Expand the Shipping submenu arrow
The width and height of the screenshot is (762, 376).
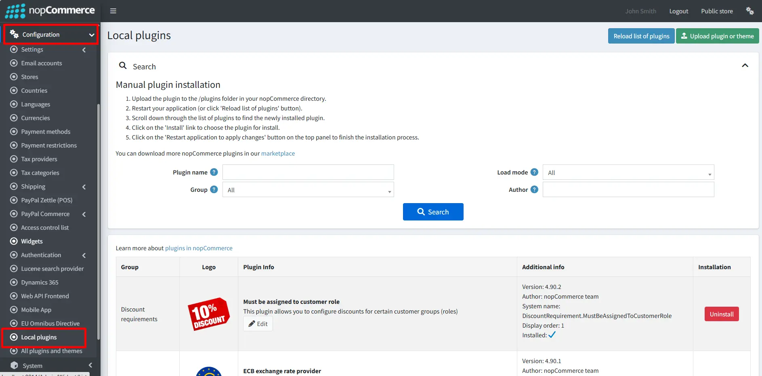[84, 187]
